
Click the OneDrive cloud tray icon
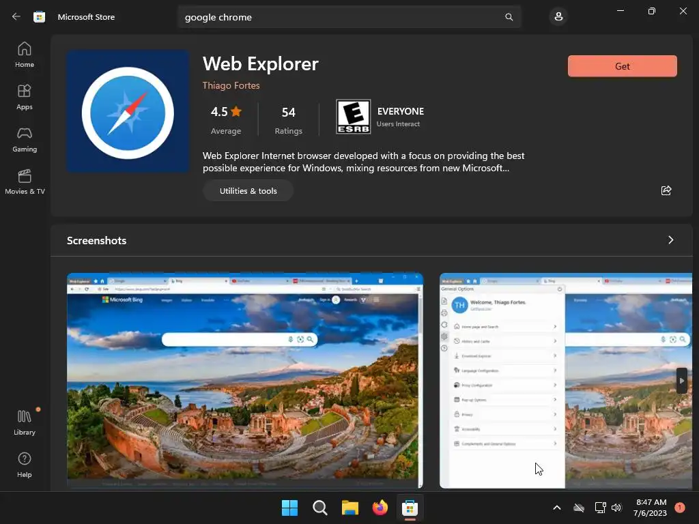579,508
